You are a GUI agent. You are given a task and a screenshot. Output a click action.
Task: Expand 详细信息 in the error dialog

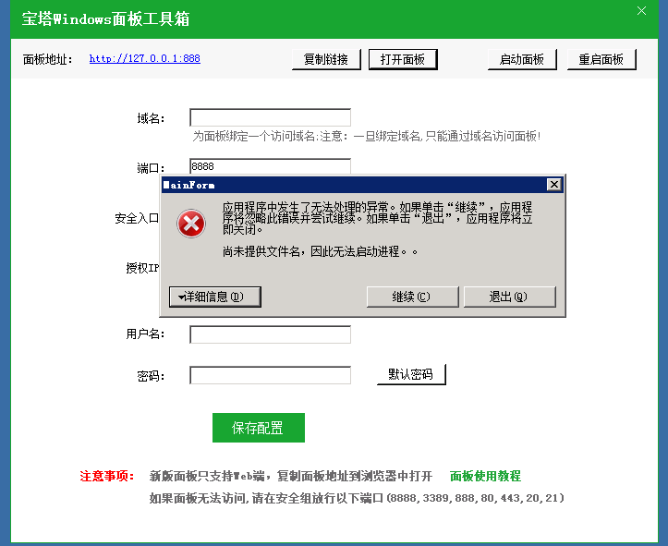(x=215, y=297)
